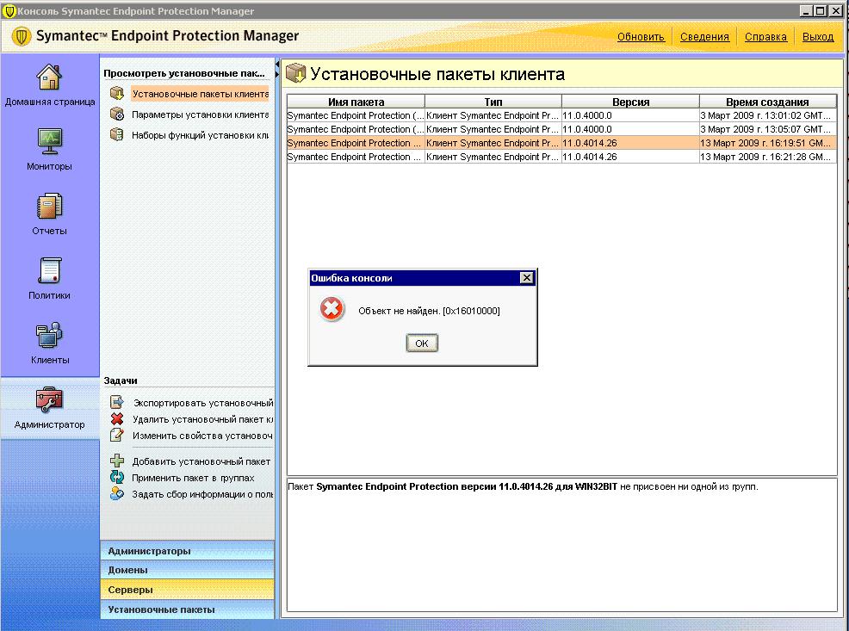Select Наборы функций установки item
849x631 pixels.
[200, 135]
